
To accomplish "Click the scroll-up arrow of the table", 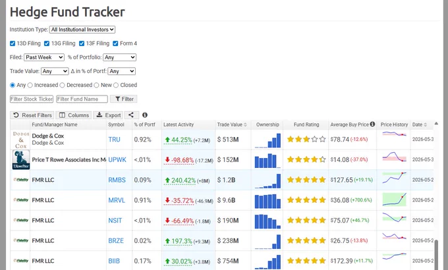I will 436,123.
